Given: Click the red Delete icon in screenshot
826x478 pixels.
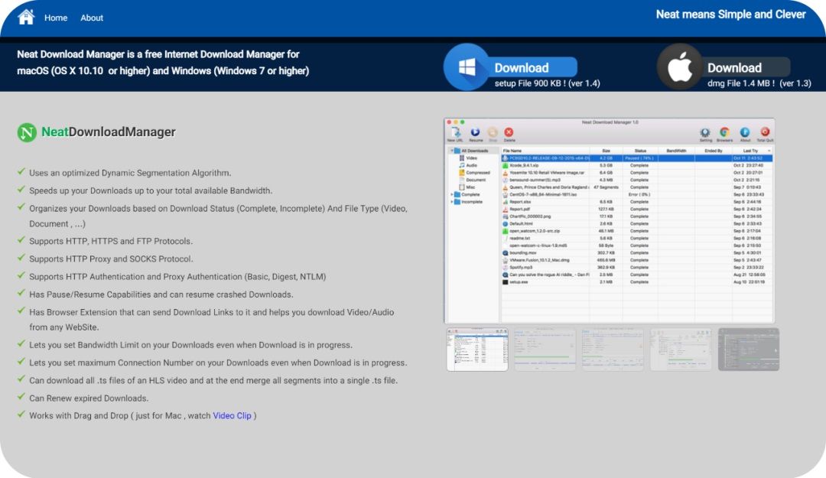Looking at the screenshot, I should 509,134.
